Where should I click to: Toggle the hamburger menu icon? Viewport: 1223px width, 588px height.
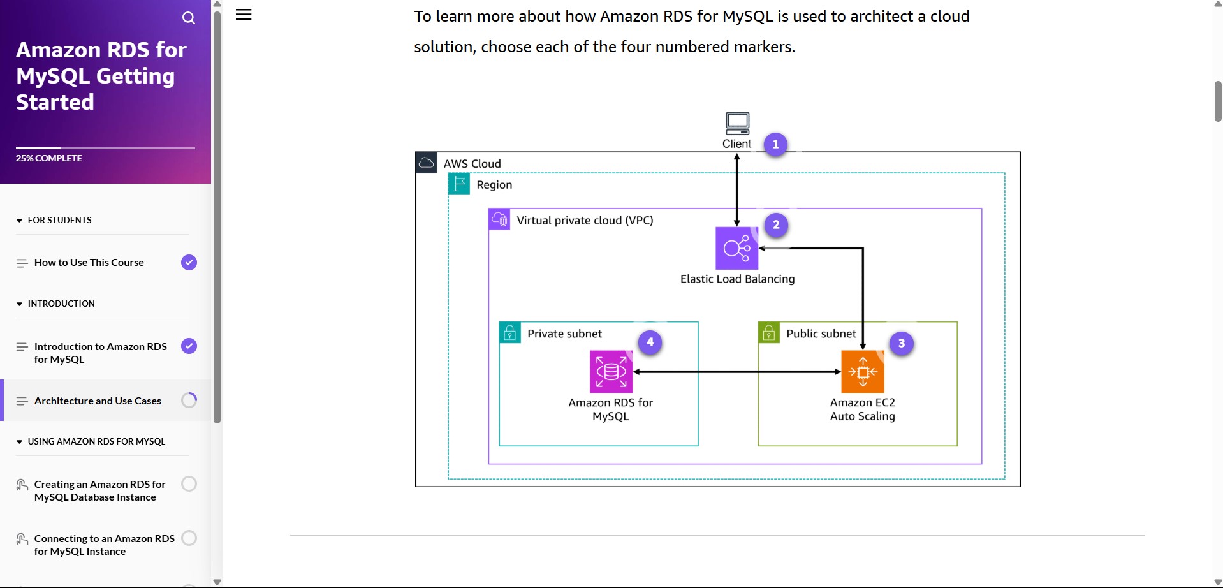[244, 15]
